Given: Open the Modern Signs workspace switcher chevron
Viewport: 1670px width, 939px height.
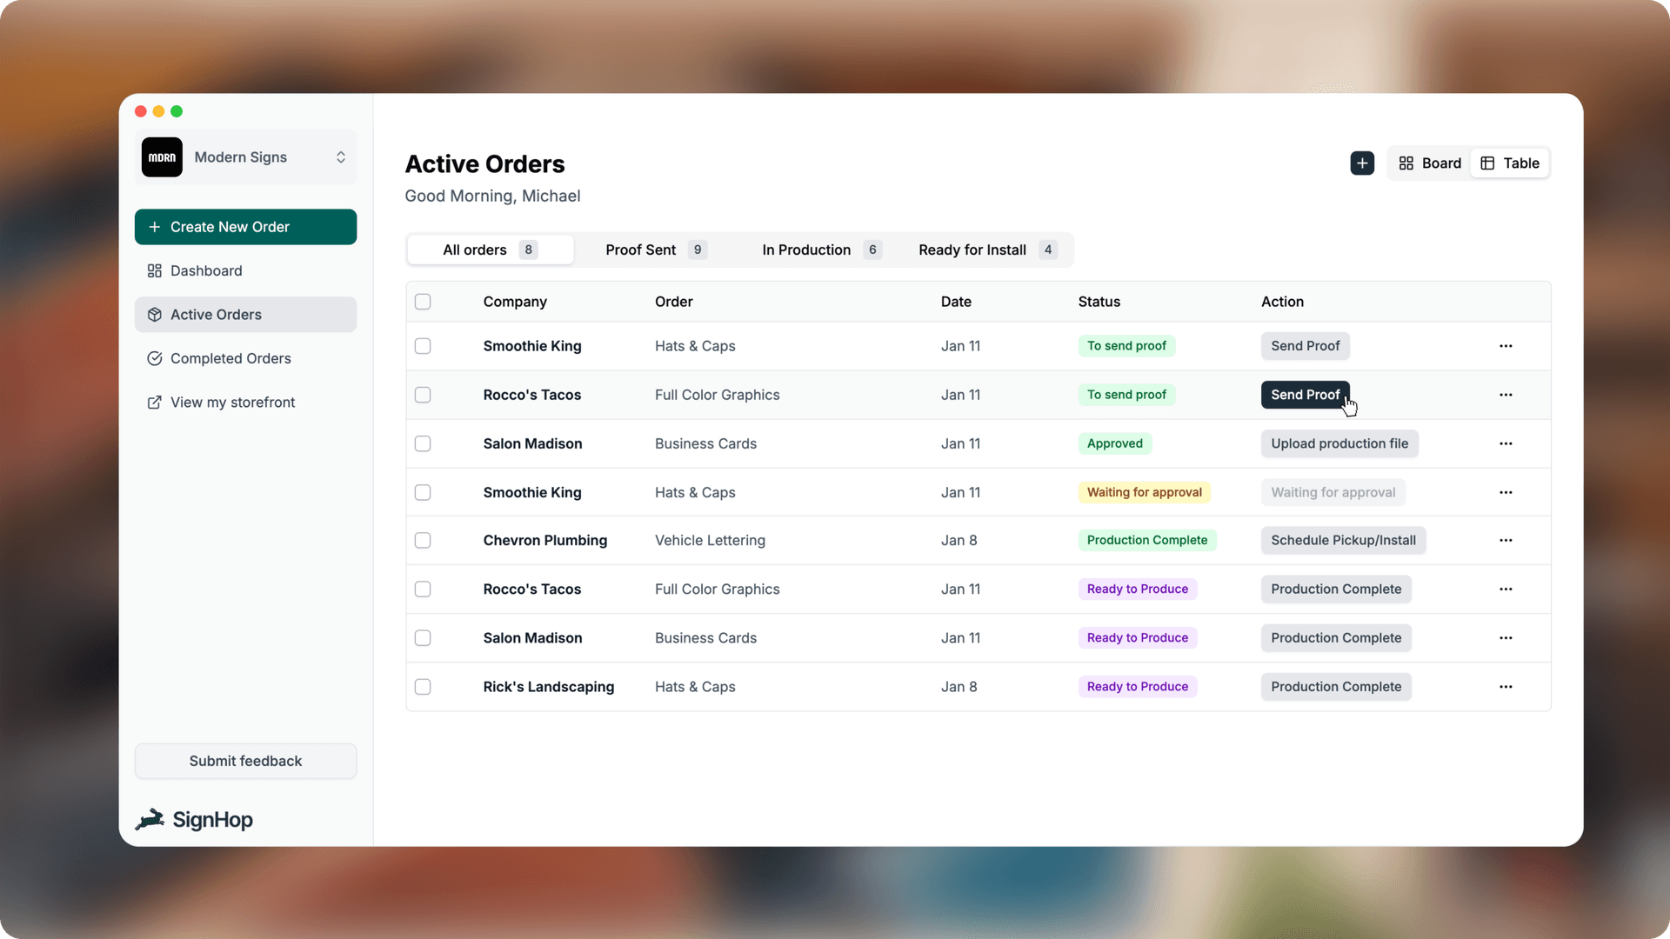Looking at the screenshot, I should 341,157.
